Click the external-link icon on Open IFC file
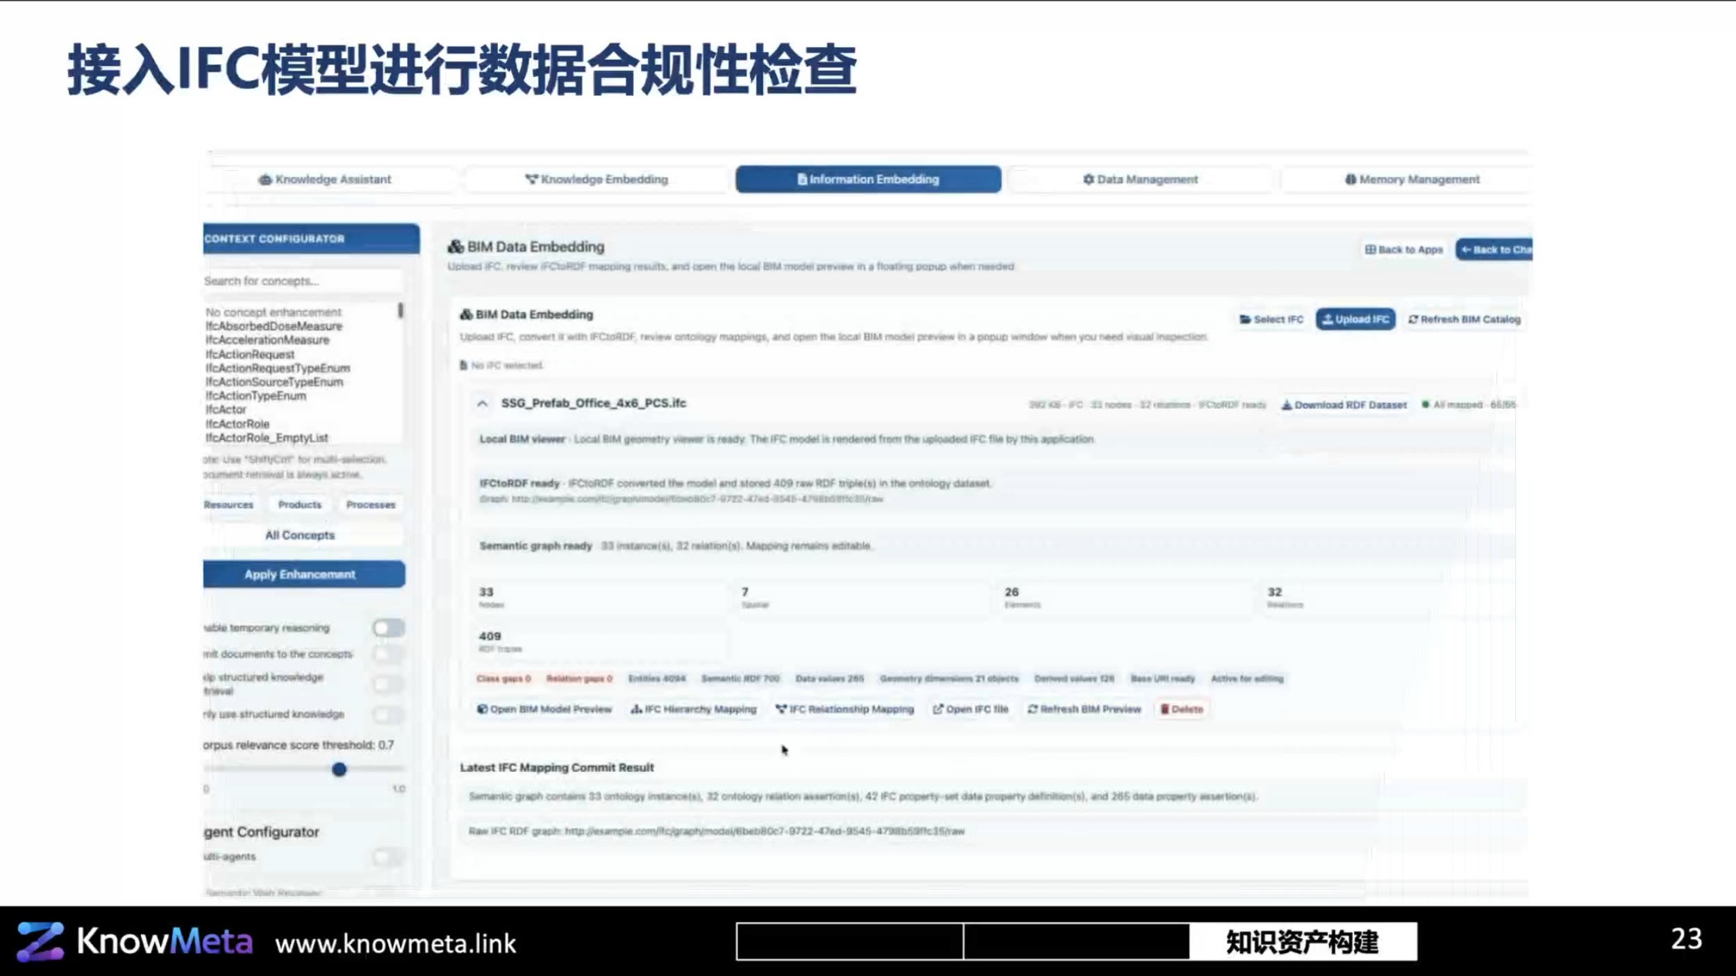The height and width of the screenshot is (976, 1736). pyautogui.click(x=938, y=709)
